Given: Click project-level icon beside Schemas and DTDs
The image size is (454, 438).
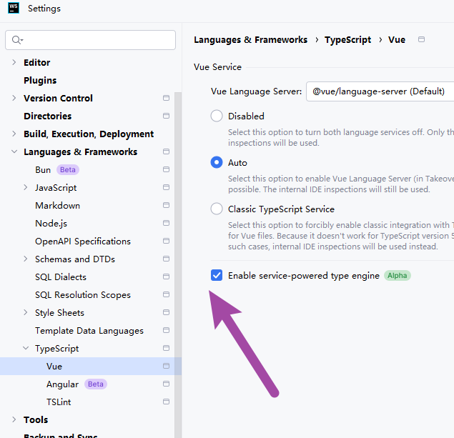Looking at the screenshot, I should click(x=166, y=259).
